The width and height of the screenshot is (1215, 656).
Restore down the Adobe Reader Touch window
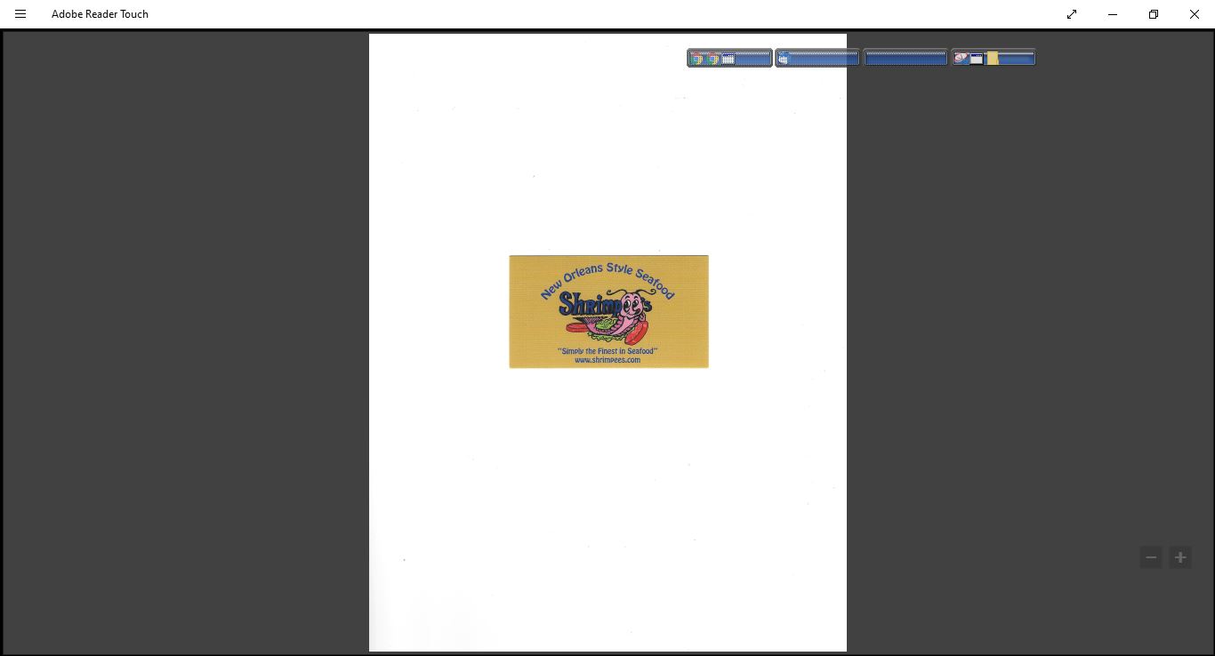[x=1154, y=14]
